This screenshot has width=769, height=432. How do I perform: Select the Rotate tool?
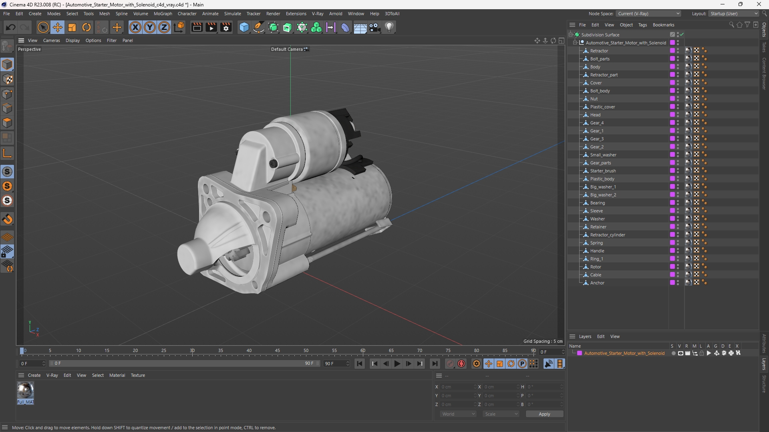pyautogui.click(x=87, y=27)
